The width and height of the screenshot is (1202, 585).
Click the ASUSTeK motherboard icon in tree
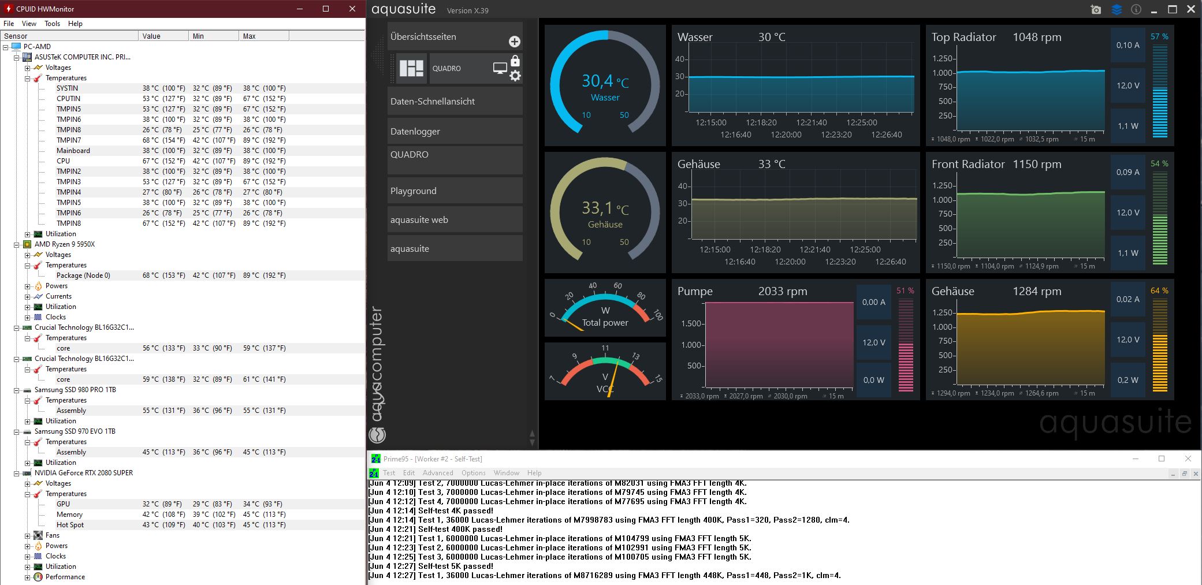click(27, 57)
